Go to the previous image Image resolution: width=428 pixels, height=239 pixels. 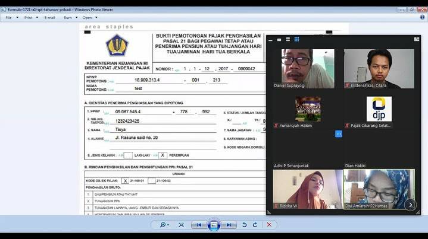coord(198,225)
